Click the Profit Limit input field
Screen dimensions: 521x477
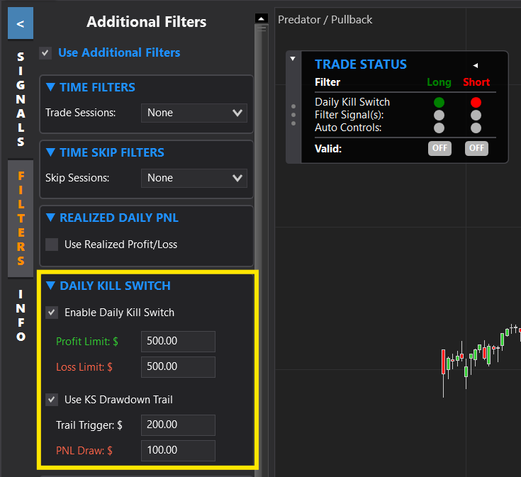point(178,341)
